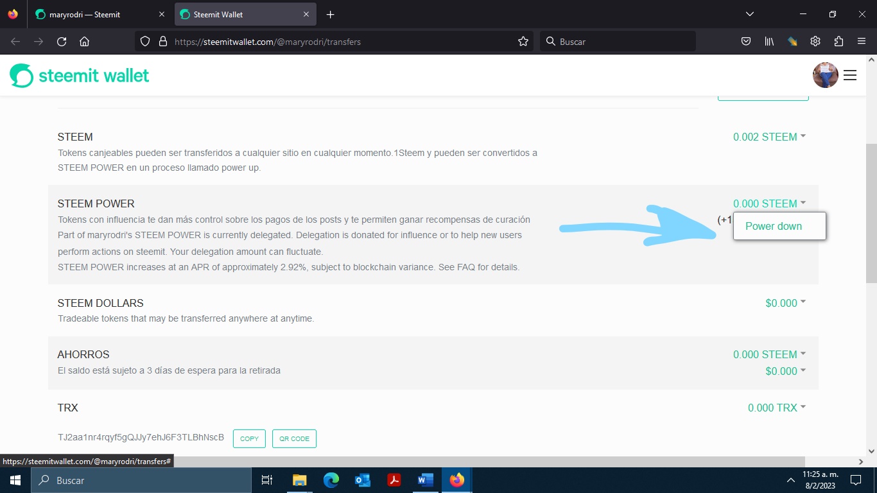Choose Power down from the dropdown
Image resolution: width=877 pixels, height=493 pixels.
(779, 226)
